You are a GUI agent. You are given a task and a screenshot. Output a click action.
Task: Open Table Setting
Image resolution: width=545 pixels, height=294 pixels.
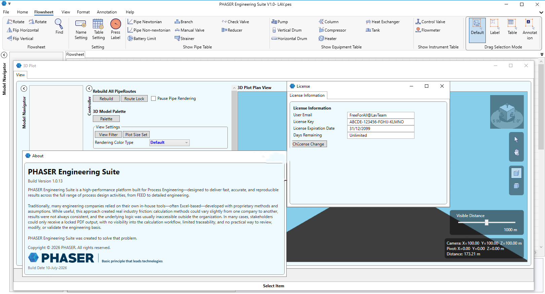pyautogui.click(x=98, y=30)
